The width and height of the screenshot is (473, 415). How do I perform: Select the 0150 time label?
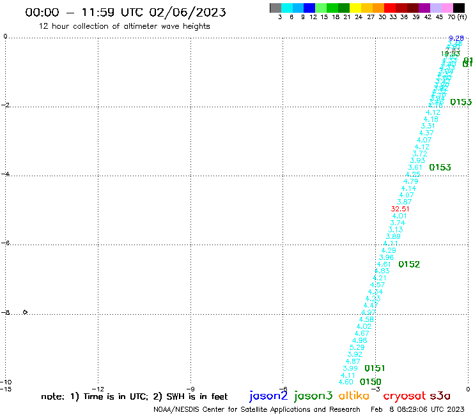(x=371, y=382)
